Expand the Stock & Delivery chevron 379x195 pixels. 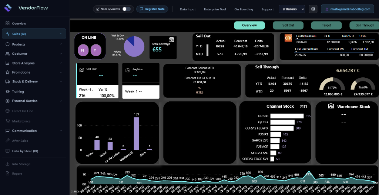coord(61,81)
